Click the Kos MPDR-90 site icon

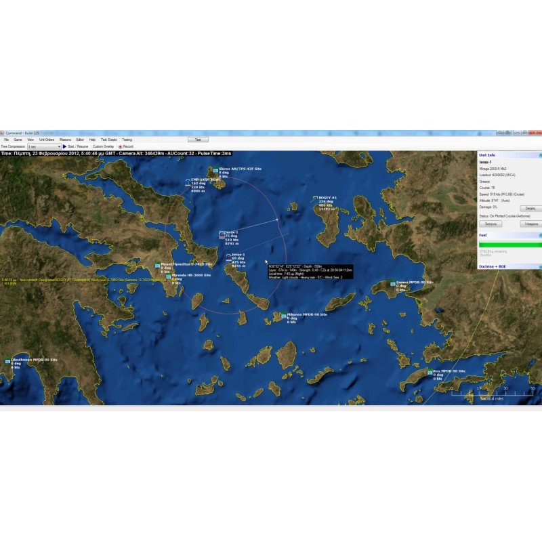pos(430,373)
